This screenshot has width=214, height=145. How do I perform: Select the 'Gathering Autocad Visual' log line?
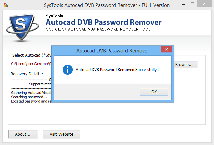click(x=31, y=93)
